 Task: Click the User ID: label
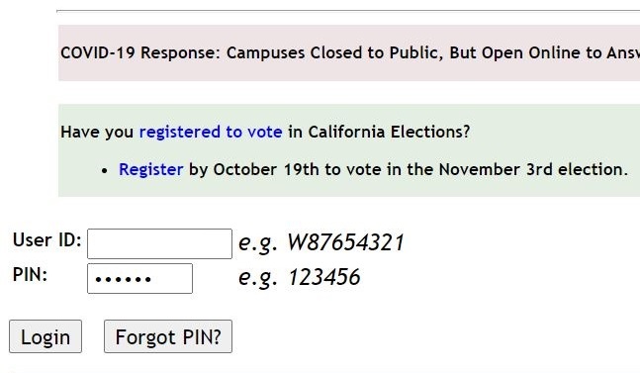click(46, 240)
